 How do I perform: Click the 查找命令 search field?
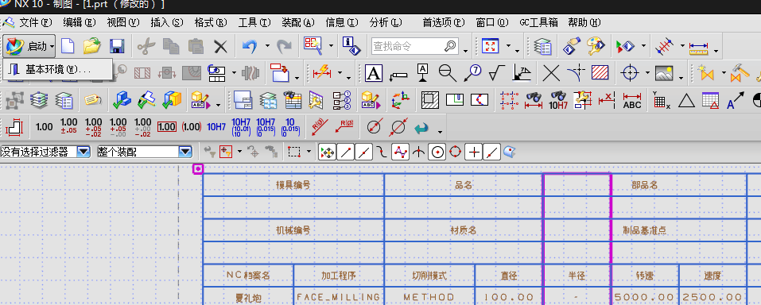415,47
